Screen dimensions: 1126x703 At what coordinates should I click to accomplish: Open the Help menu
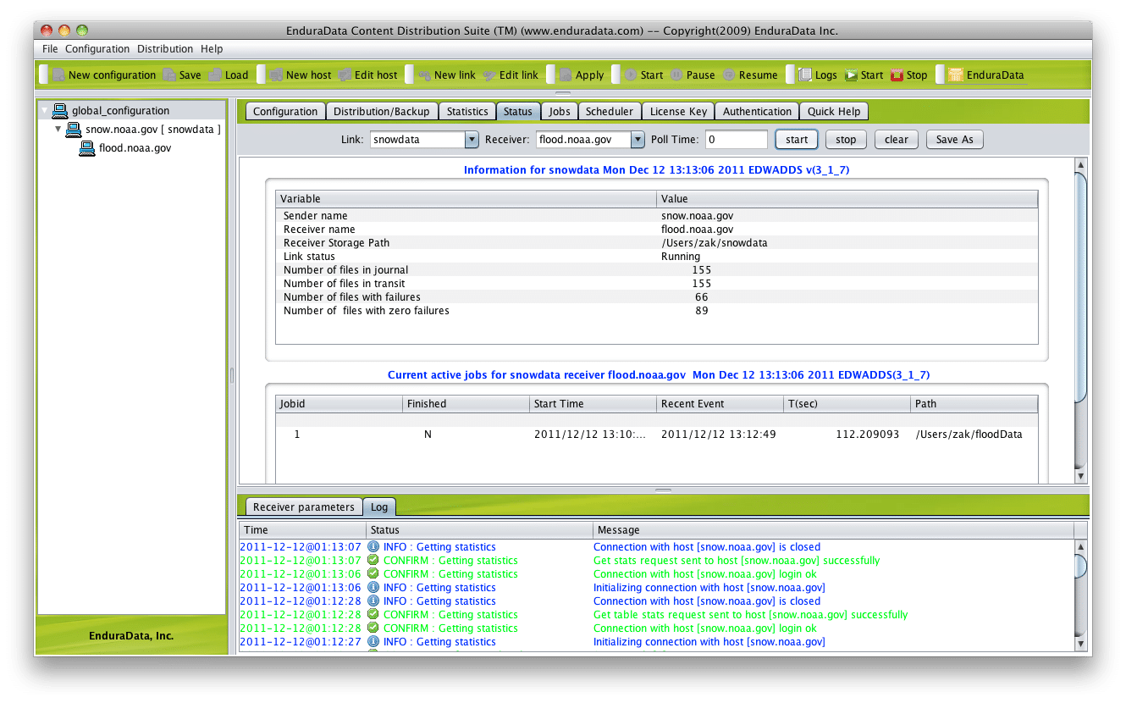coord(212,49)
